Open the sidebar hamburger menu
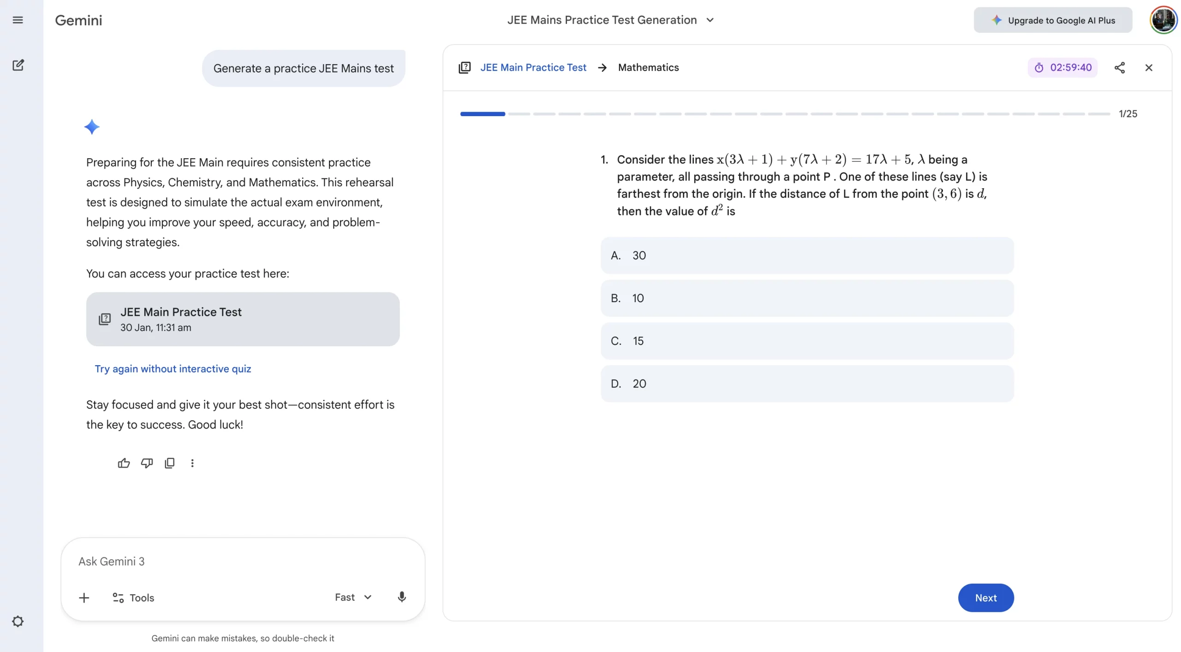 (x=18, y=20)
